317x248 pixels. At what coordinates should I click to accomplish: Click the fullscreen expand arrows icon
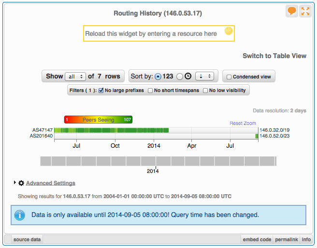pyautogui.click(x=305, y=11)
